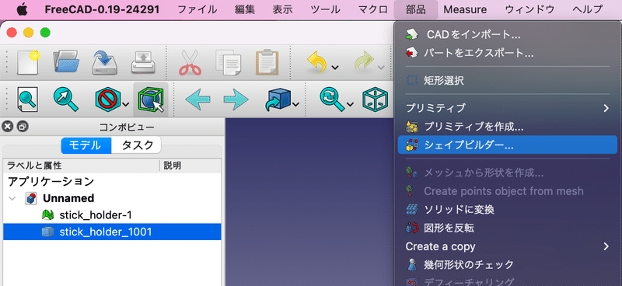Choose パートをエクスポート from menu

[x=508, y=52]
